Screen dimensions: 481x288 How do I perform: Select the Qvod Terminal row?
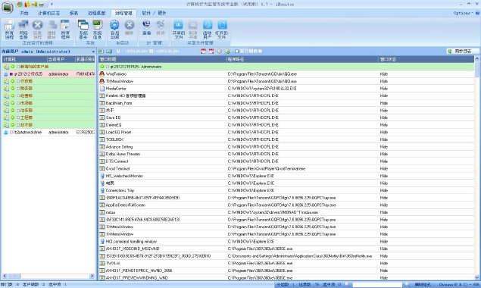pos(286,169)
